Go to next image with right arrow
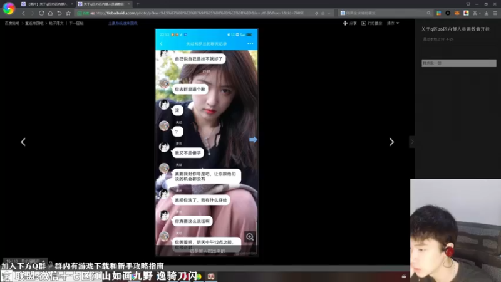 pyautogui.click(x=391, y=142)
